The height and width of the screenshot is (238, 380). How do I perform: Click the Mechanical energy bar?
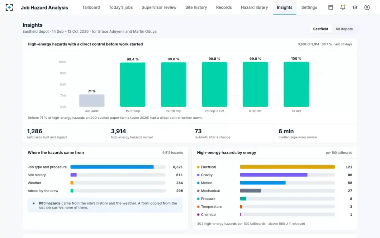pos(287,191)
